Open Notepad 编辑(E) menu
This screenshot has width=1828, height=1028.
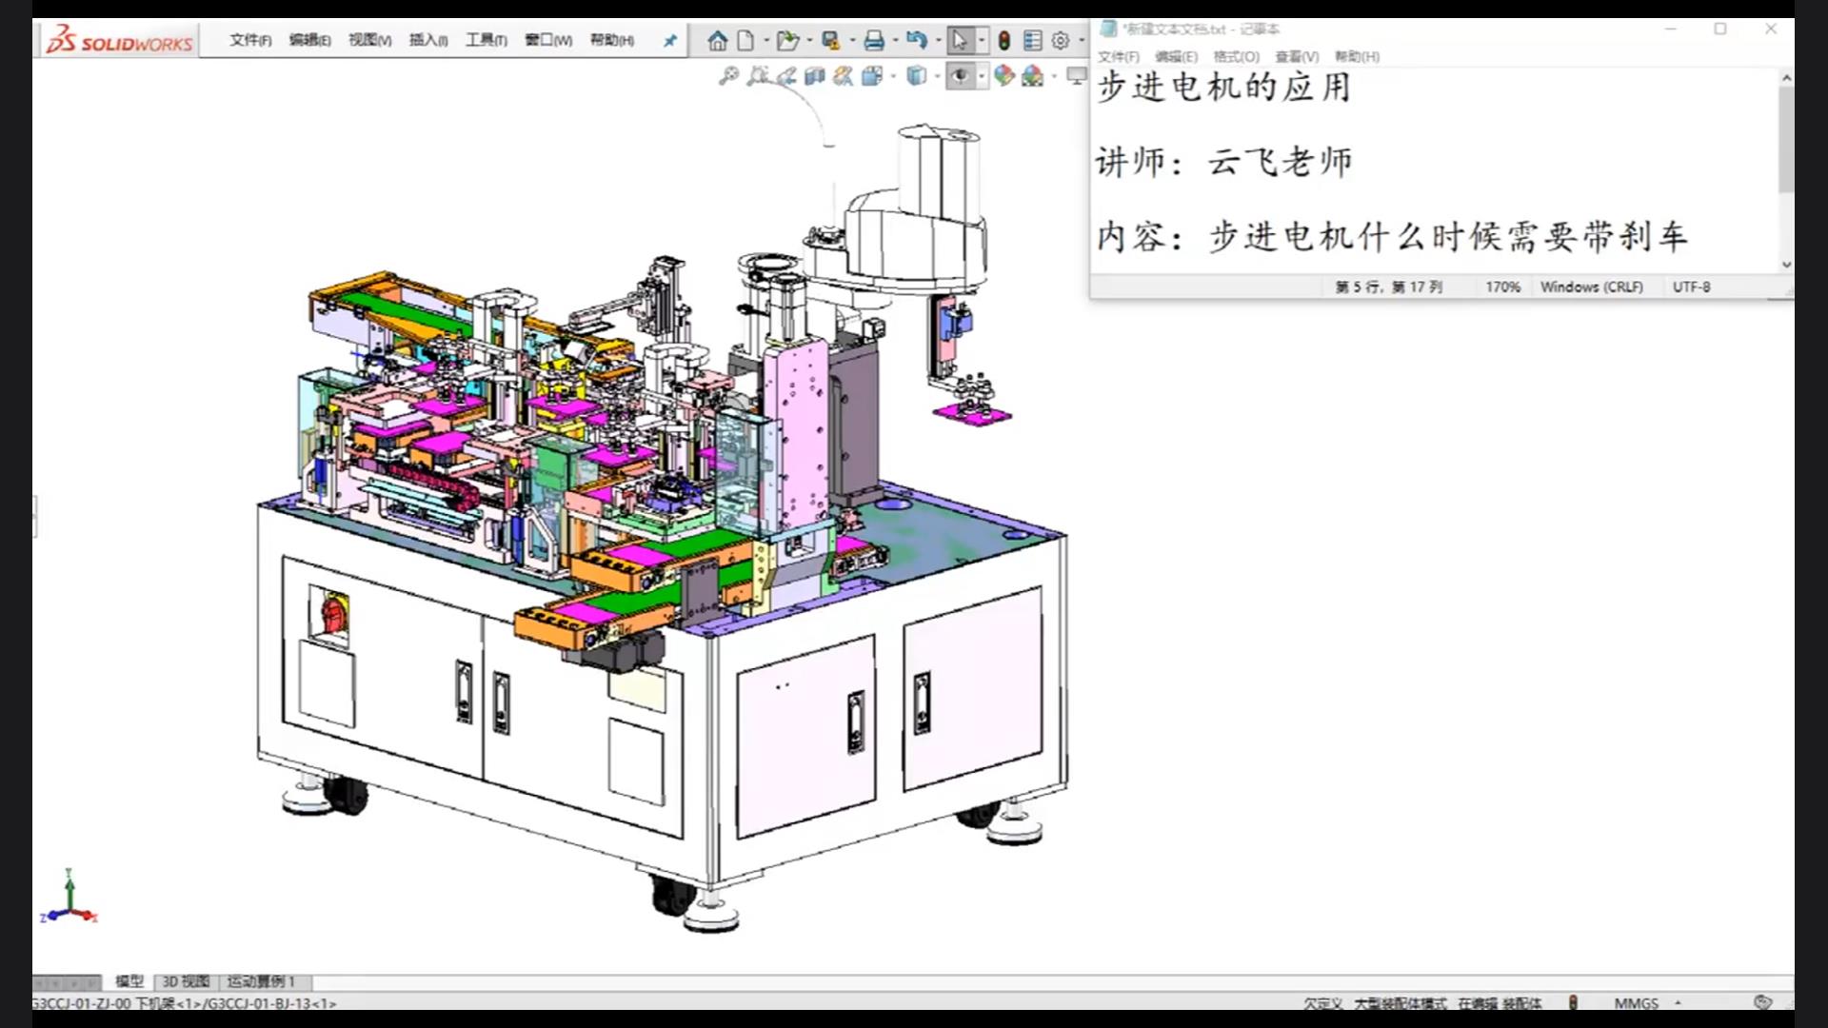1176,57
